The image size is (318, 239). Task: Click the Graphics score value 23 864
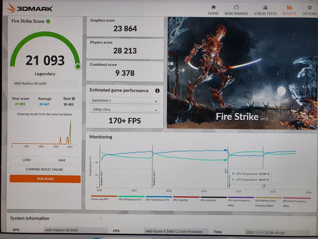point(125,29)
